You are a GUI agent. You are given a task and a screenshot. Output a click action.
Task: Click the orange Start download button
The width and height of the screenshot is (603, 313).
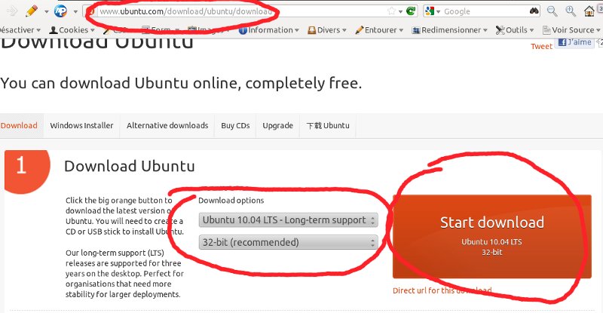492,236
